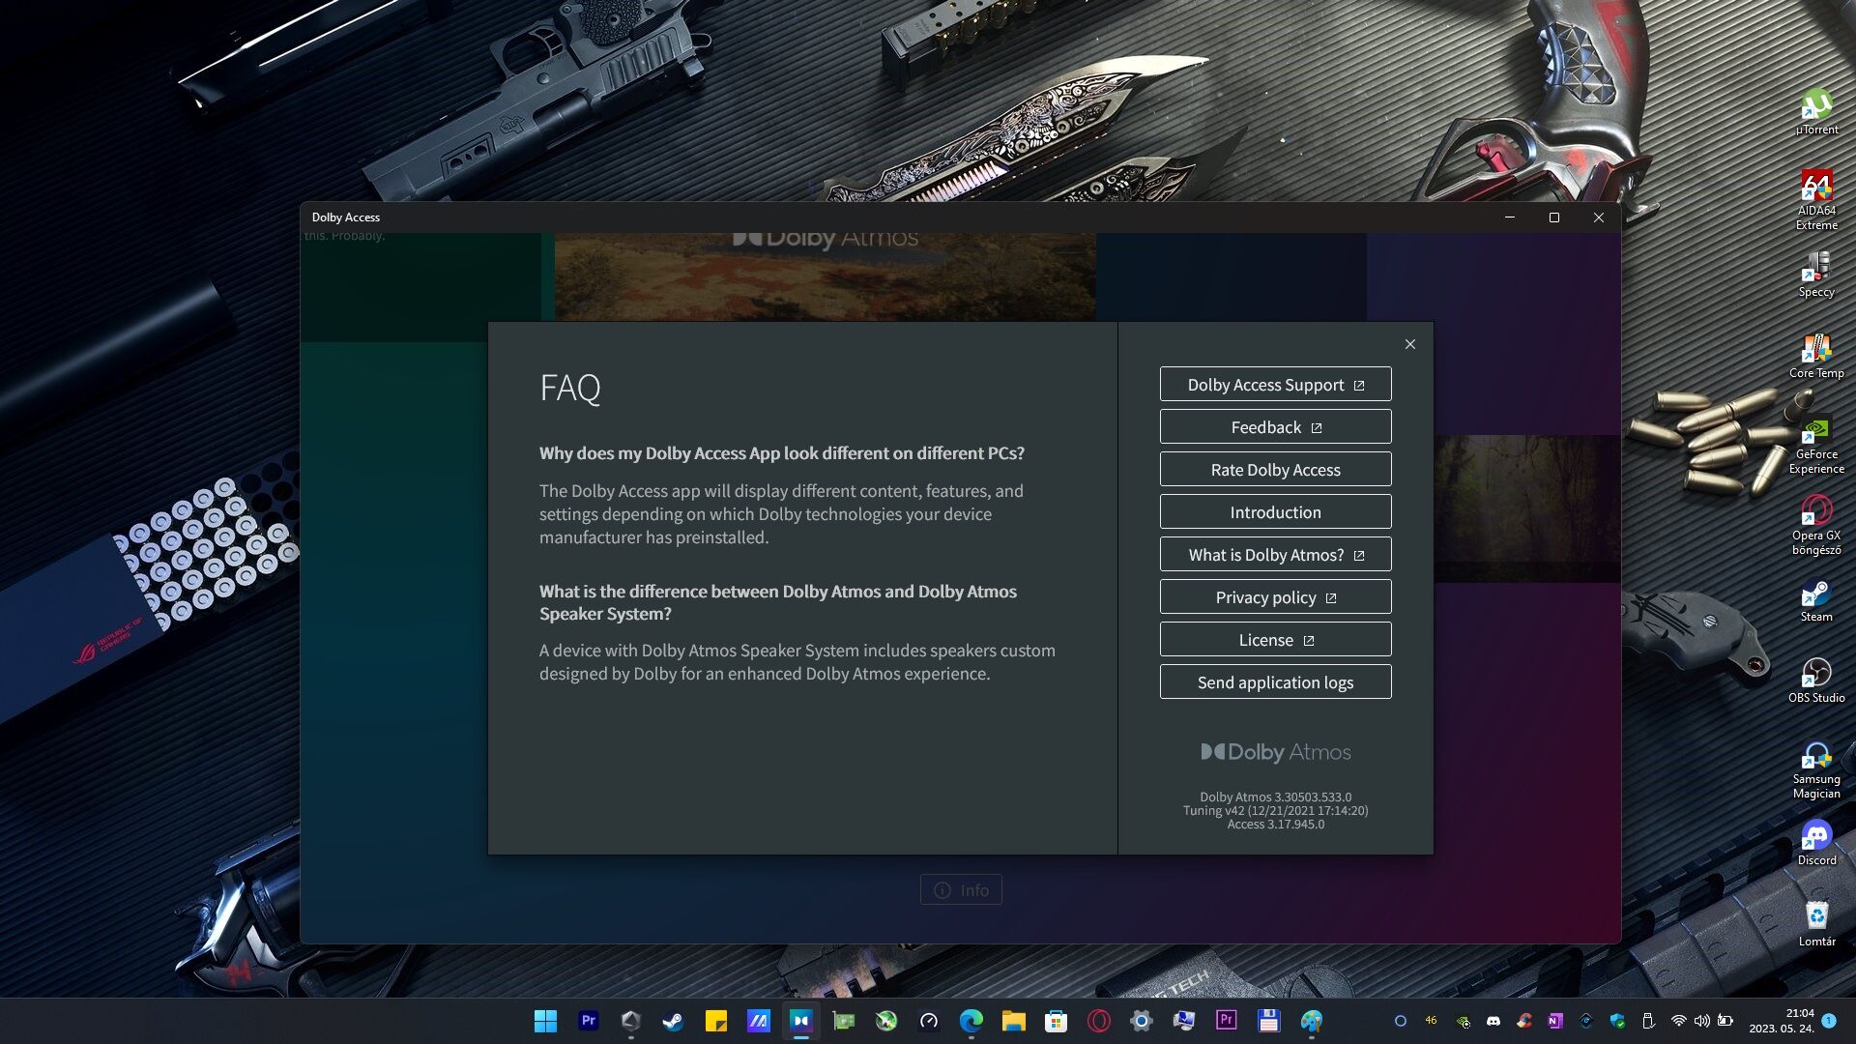Click the Info button behind the dialog
This screenshot has height=1044, width=1856.
961,890
